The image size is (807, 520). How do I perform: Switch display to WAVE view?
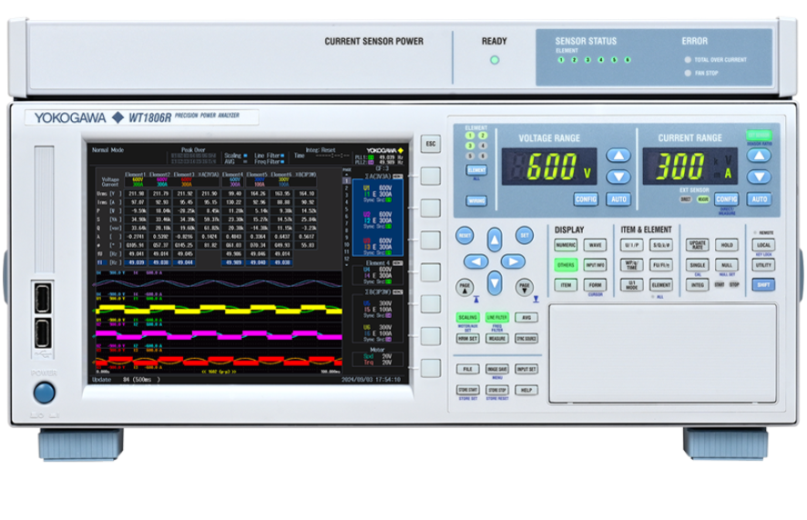pyautogui.click(x=595, y=245)
